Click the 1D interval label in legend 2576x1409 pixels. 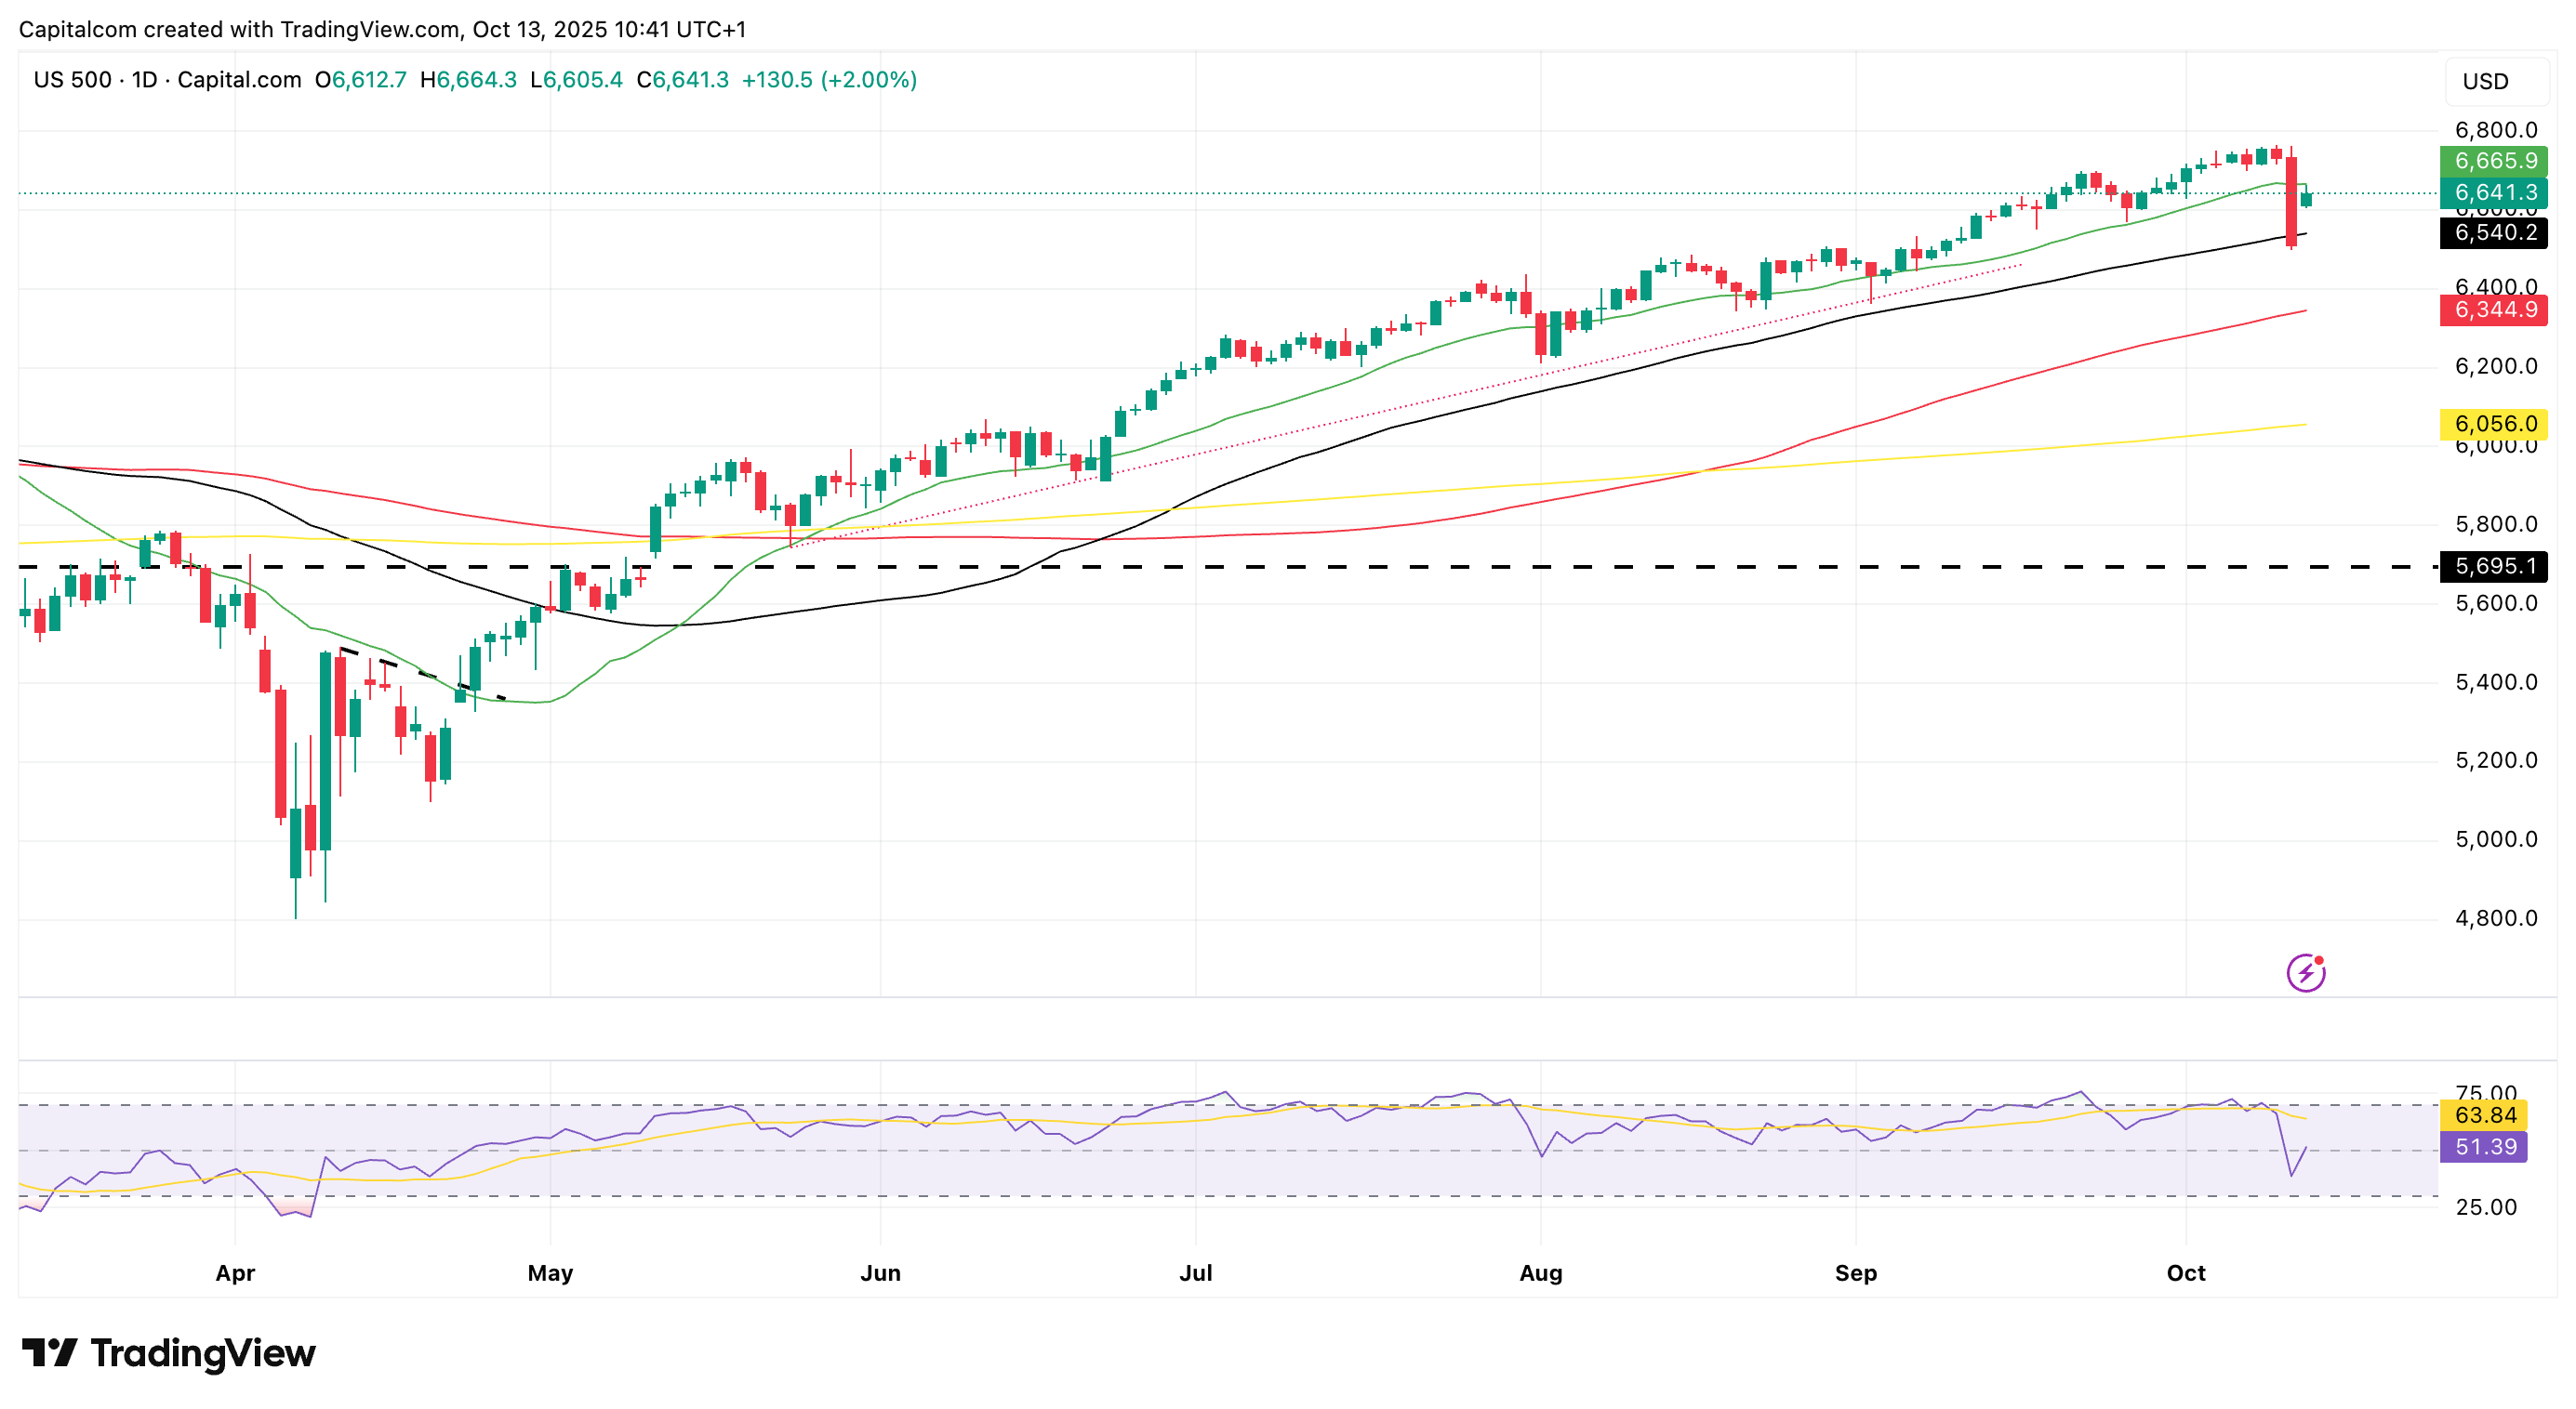[x=145, y=80]
